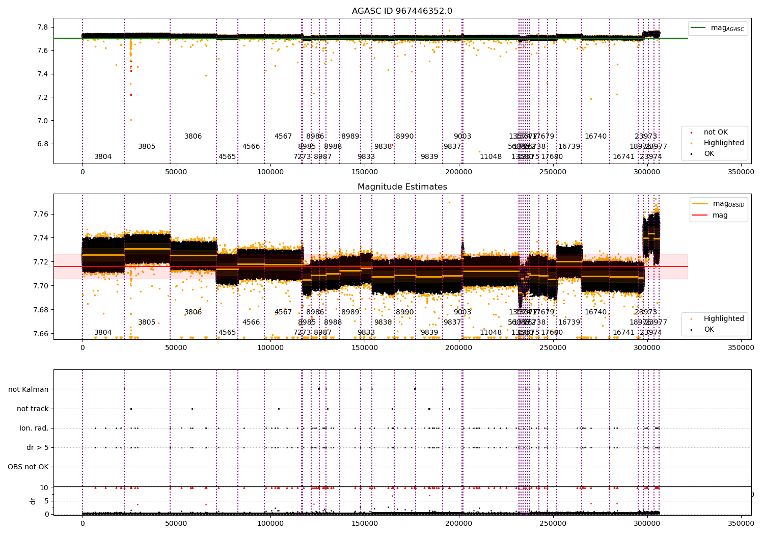Click obsid label 3805 in top panel
Viewport: 764px width, 535px height.
(147, 147)
